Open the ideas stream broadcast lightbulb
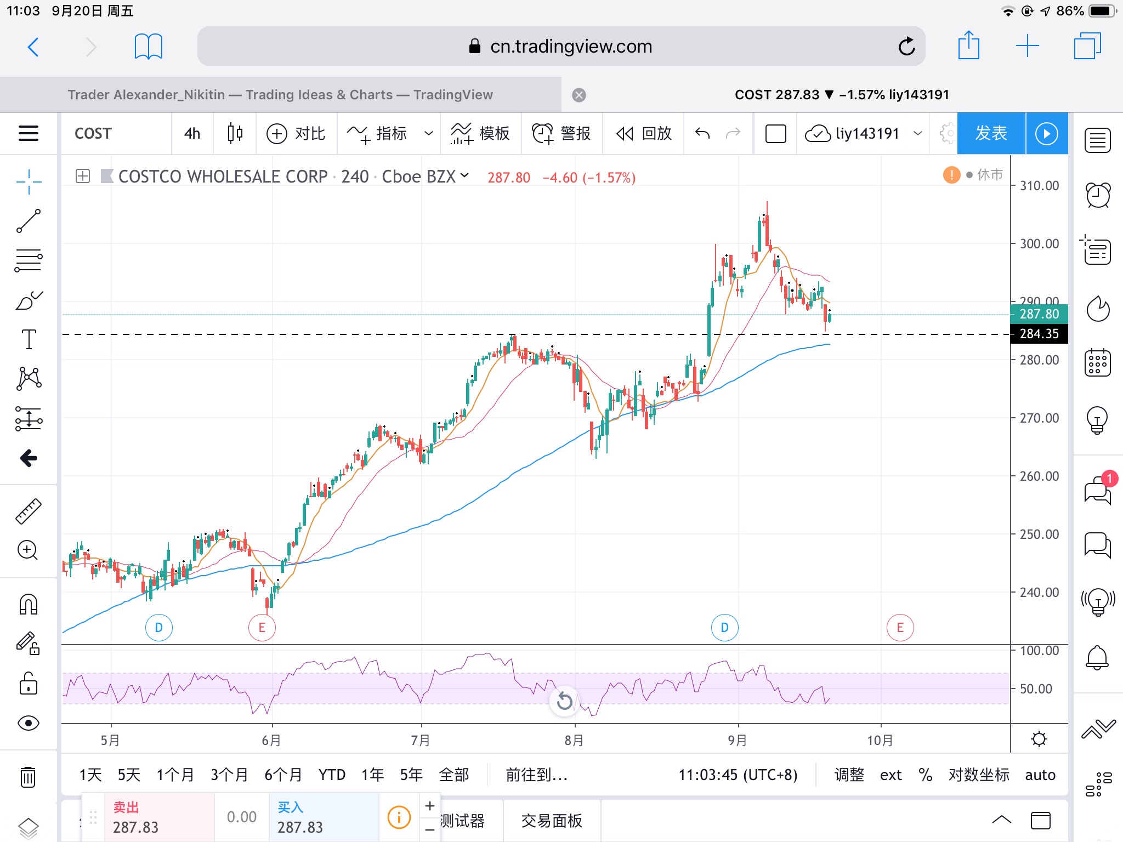The height and width of the screenshot is (842, 1123). (x=1098, y=601)
